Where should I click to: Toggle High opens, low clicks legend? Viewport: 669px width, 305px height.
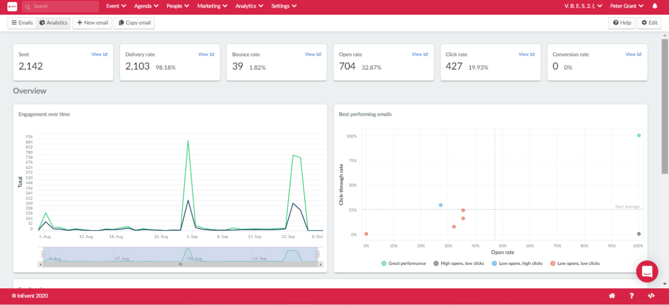459,264
